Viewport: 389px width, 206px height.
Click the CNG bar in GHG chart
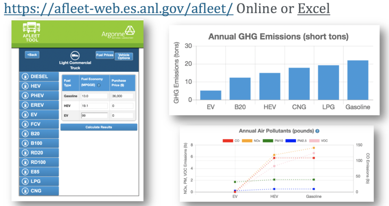point(299,84)
